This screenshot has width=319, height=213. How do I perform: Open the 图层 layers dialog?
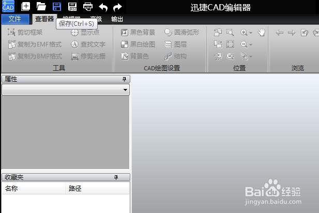175,44
